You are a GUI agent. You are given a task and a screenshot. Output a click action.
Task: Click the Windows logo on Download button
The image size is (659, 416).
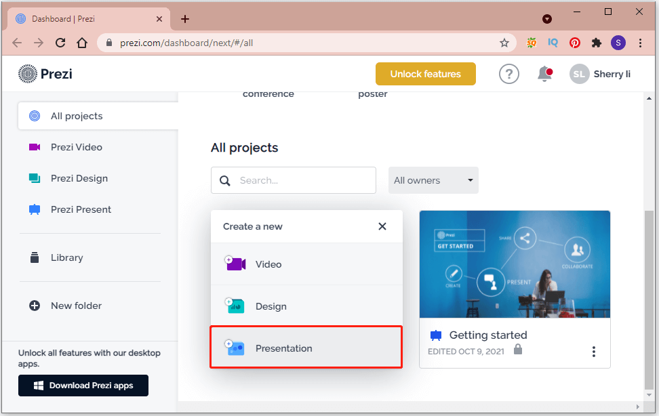(39, 386)
